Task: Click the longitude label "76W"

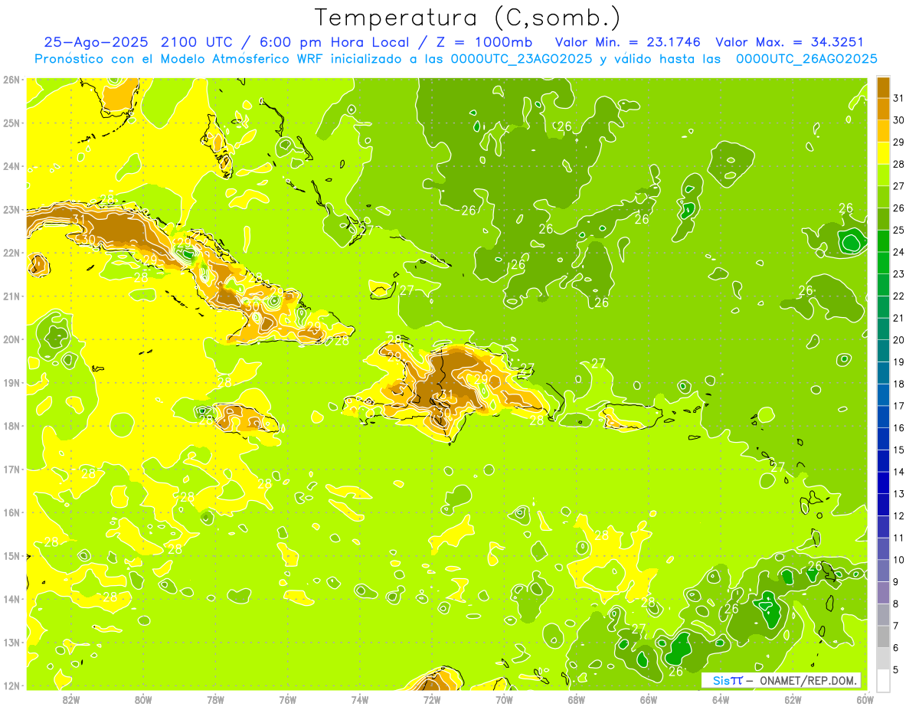Action: pos(287,699)
